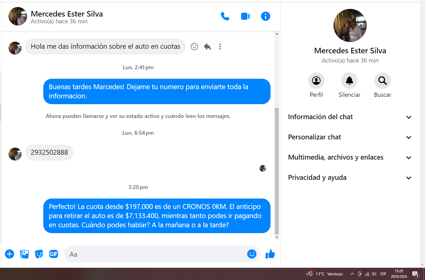Open more options for the first message

[x=220, y=47]
